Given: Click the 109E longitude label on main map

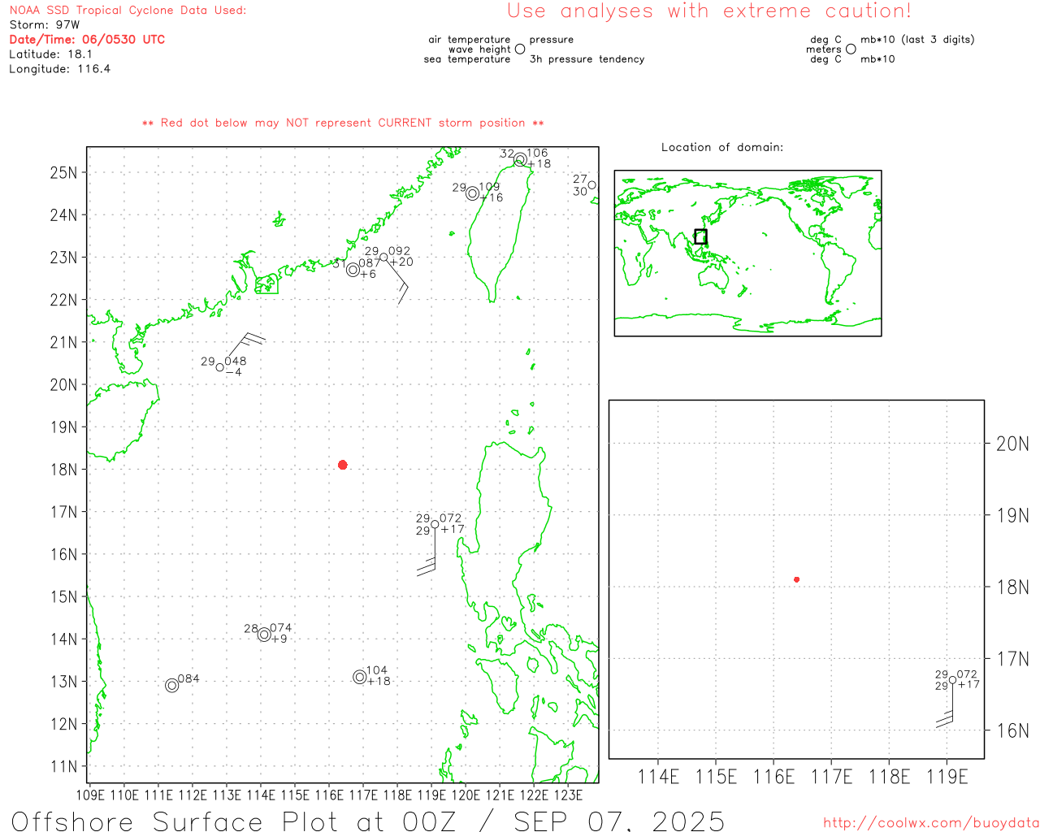Looking at the screenshot, I should click(x=89, y=795).
